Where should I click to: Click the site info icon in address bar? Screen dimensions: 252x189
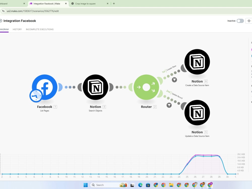tap(3, 11)
